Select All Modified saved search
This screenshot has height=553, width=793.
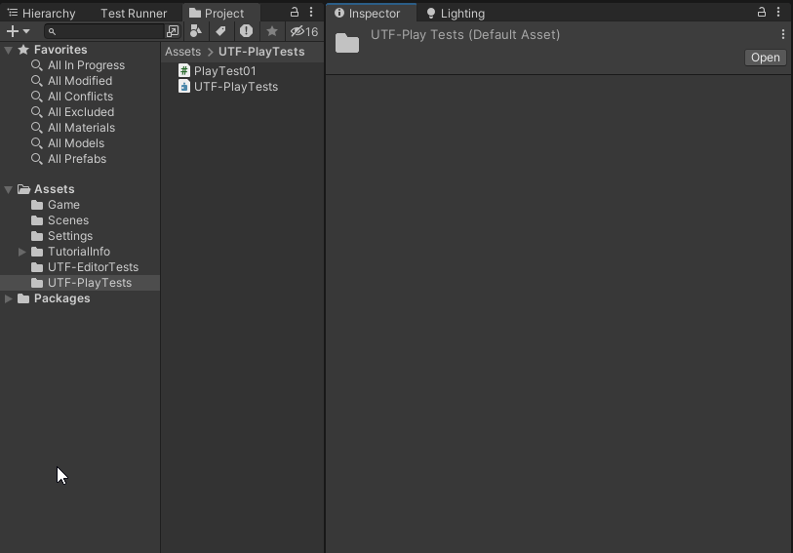[80, 81]
